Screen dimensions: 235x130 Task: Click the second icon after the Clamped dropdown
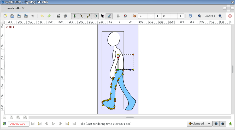223,124
